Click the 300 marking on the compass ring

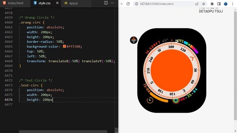[x=171, y=47]
